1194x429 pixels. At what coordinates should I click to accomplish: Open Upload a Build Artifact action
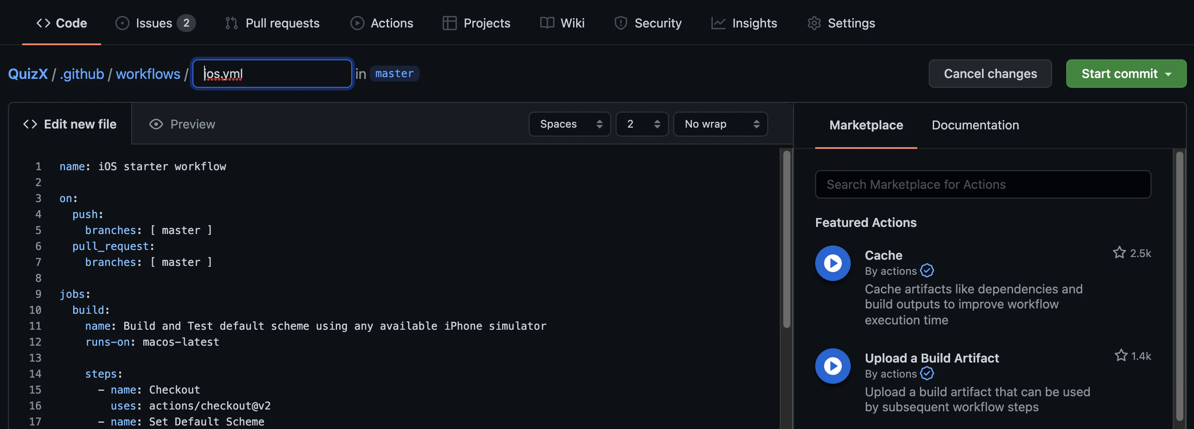pos(932,358)
